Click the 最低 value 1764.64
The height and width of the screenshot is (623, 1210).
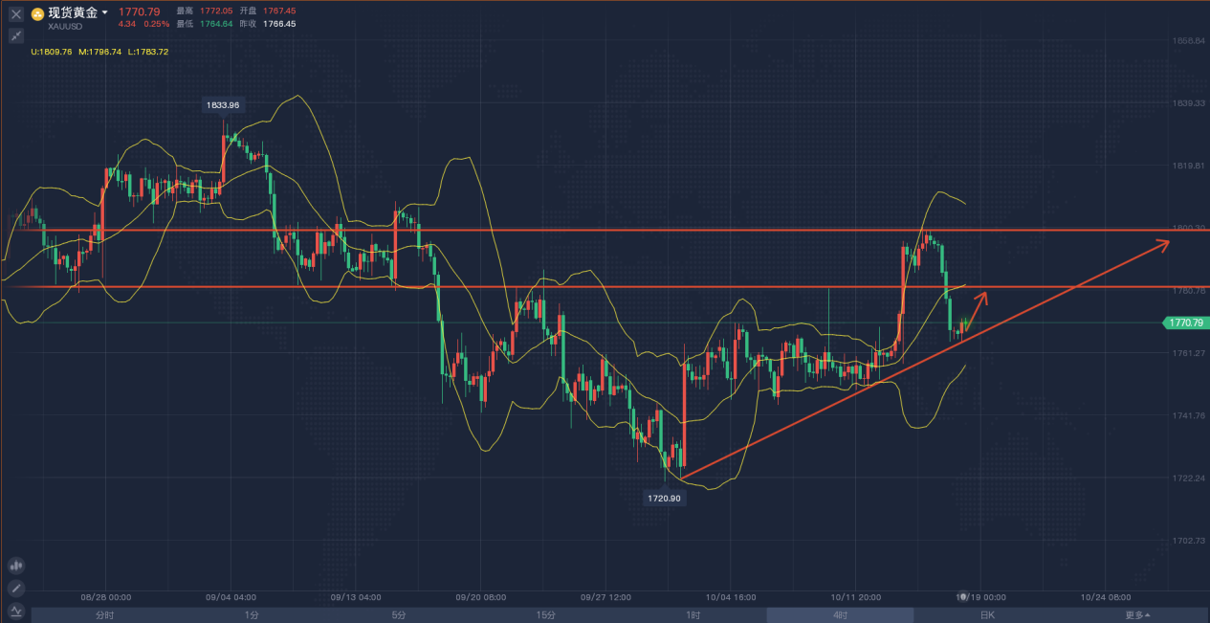point(216,24)
